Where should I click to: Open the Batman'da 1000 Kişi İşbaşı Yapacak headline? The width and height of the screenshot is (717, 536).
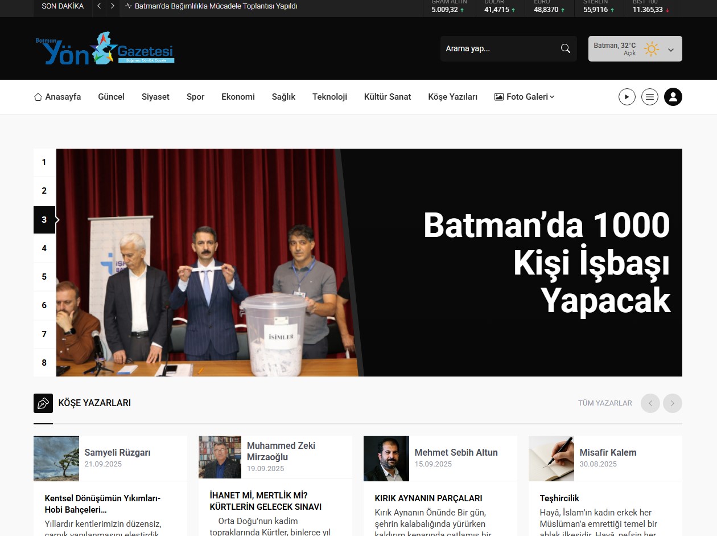pos(546,263)
